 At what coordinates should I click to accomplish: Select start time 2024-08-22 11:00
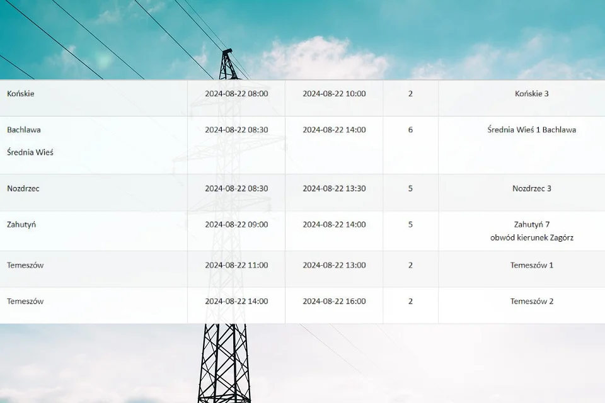pyautogui.click(x=236, y=265)
